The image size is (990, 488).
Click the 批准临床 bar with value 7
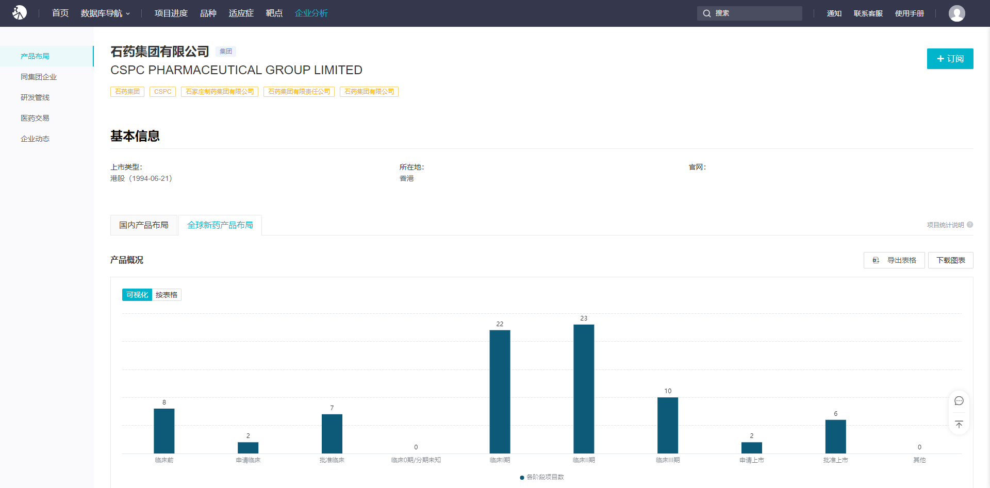click(332, 434)
